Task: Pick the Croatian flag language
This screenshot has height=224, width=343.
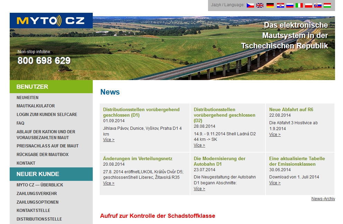Action: [x=280, y=5]
